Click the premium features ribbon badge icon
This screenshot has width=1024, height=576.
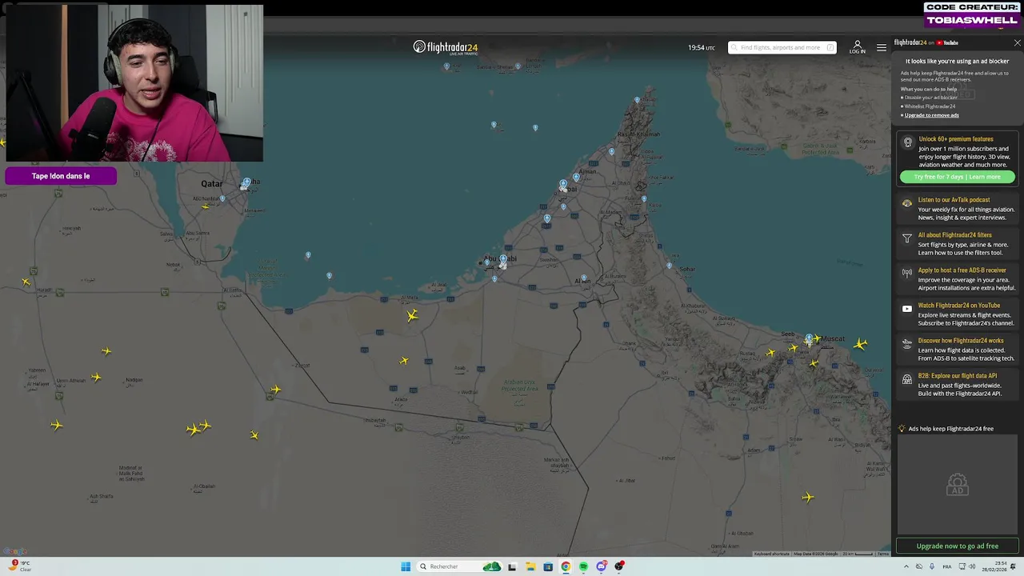pos(907,142)
